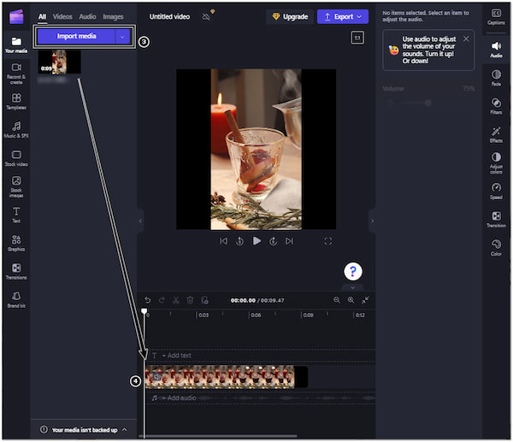Open the Filters properties tab
The height and width of the screenshot is (442, 513).
click(x=496, y=106)
